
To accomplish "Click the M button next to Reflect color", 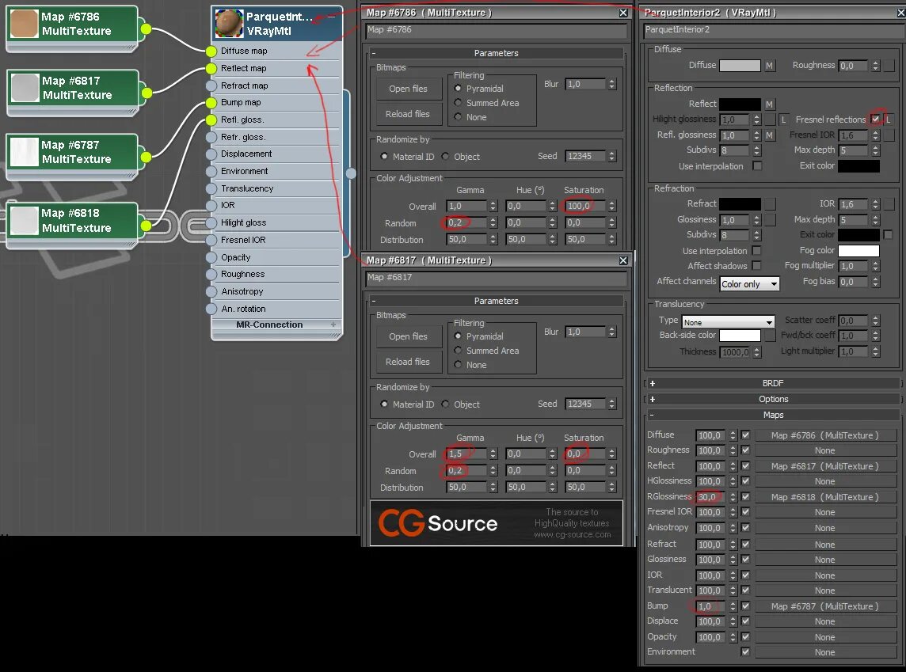I will pyautogui.click(x=769, y=104).
